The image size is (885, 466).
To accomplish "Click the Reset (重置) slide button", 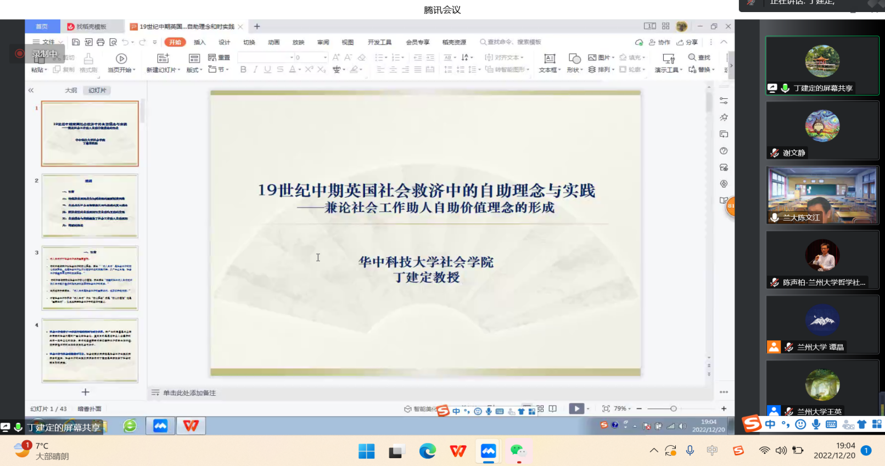I will click(x=219, y=58).
